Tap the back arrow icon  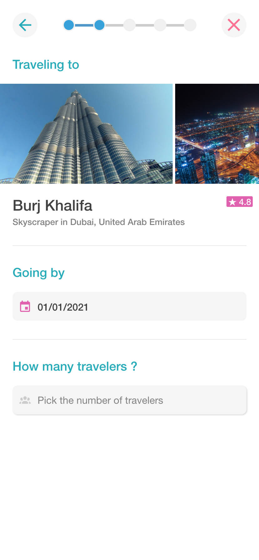[25, 25]
